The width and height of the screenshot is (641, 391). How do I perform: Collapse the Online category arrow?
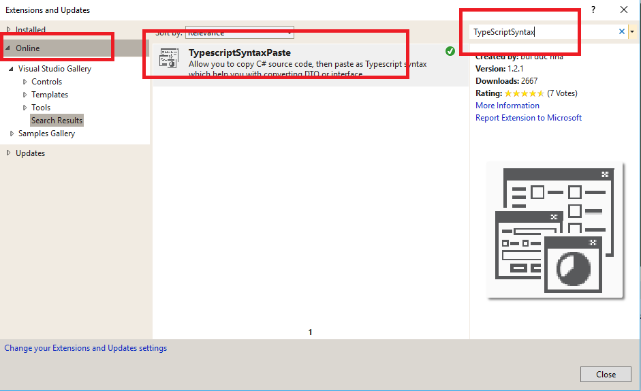(x=7, y=48)
